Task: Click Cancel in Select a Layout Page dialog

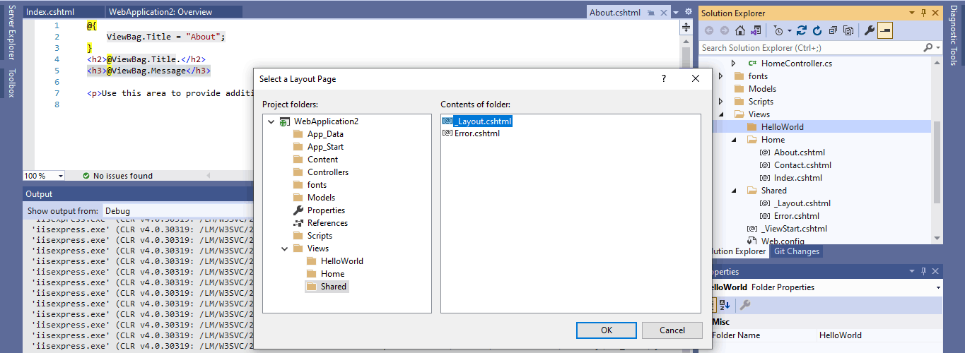Action: coord(672,330)
